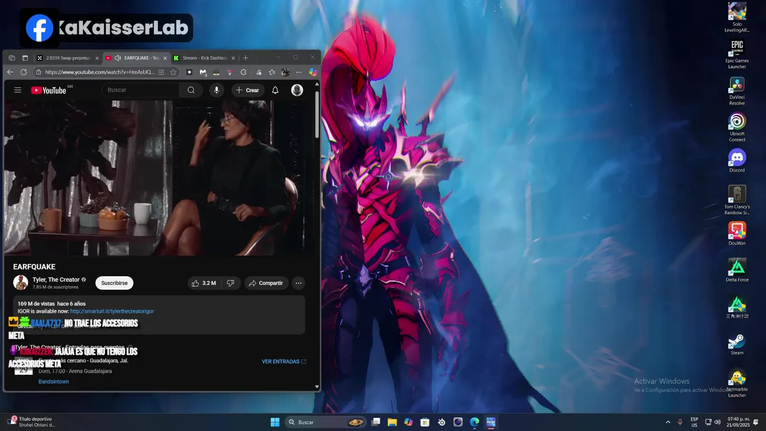This screenshot has height=431, width=766.
Task: Mute the EARFQUAKE tab via the speaker icon
Action: (x=118, y=58)
